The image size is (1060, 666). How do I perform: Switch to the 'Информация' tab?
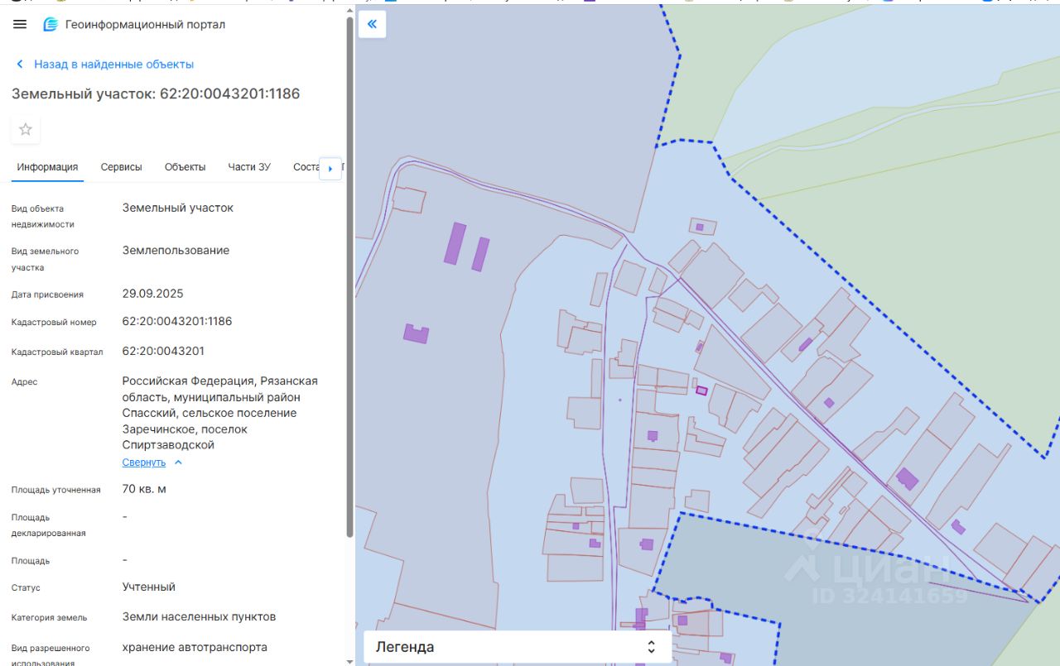(x=47, y=166)
